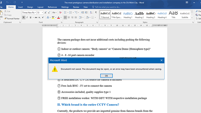Close the Microsoft Word error dialog
This screenshot has height=113, width=201.
[x=161, y=60]
